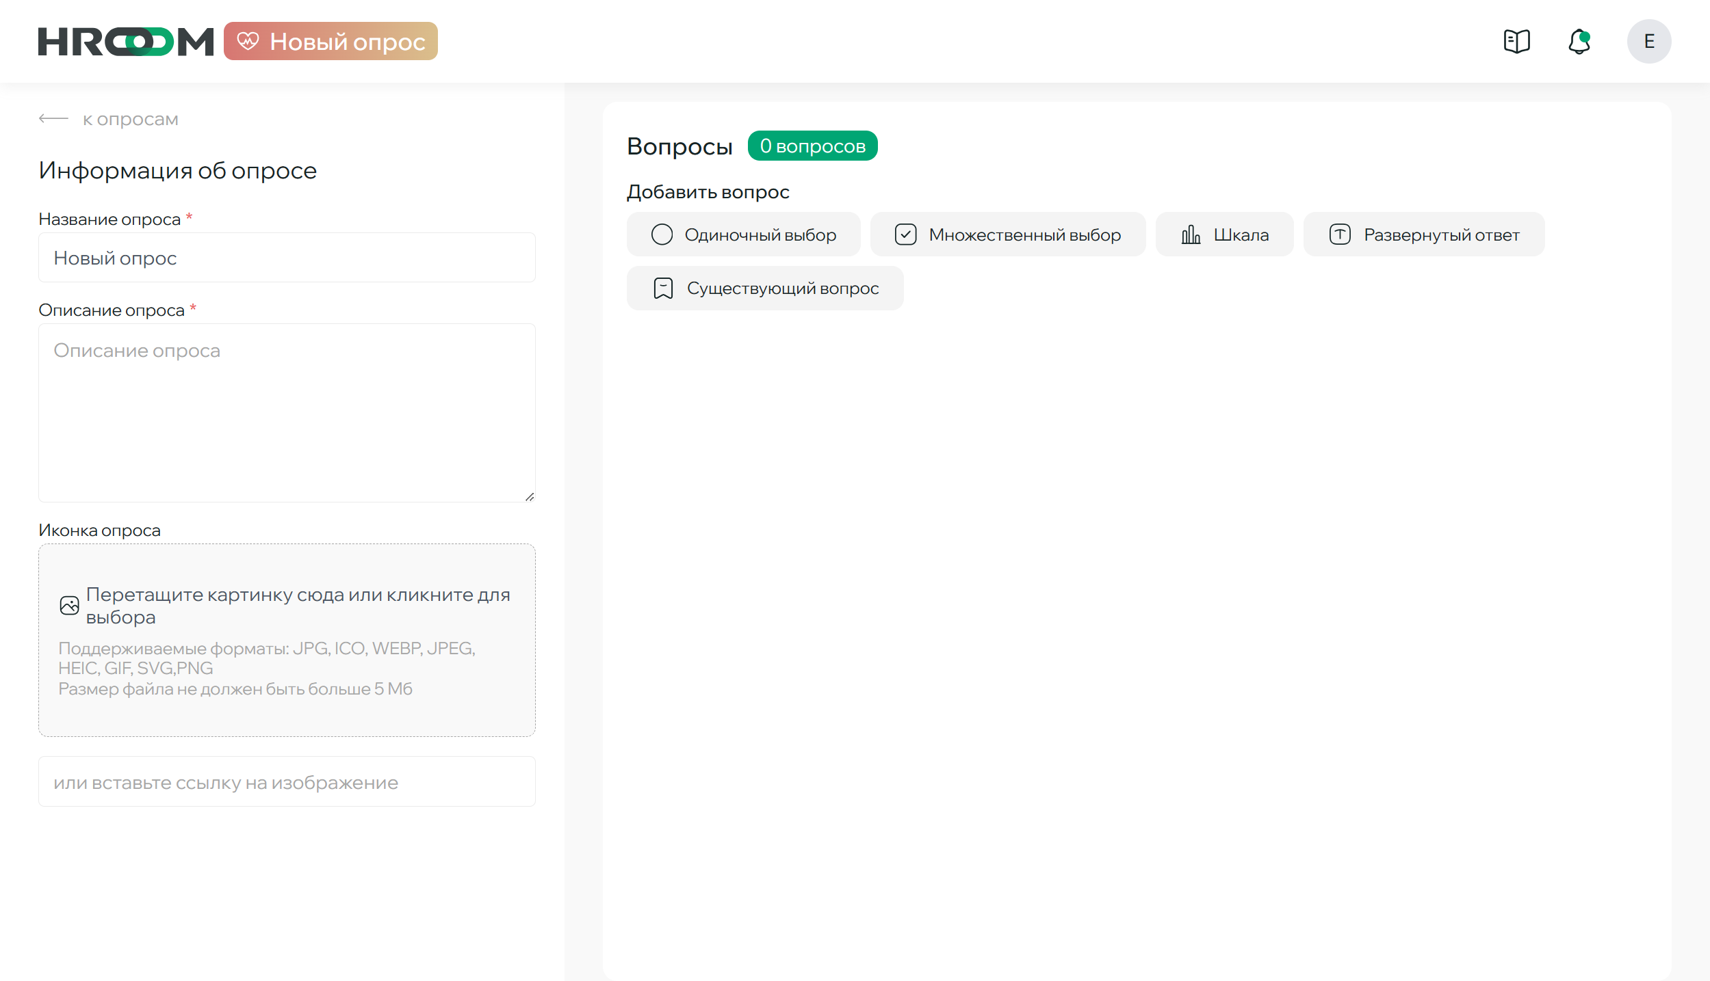The width and height of the screenshot is (1710, 981).
Task: Add a Развернутый ответ question
Action: tap(1423, 234)
